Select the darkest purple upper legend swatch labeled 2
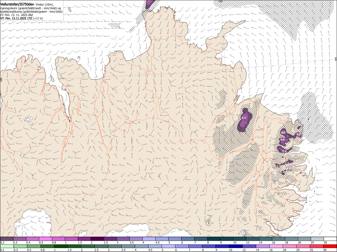 (97, 239)
